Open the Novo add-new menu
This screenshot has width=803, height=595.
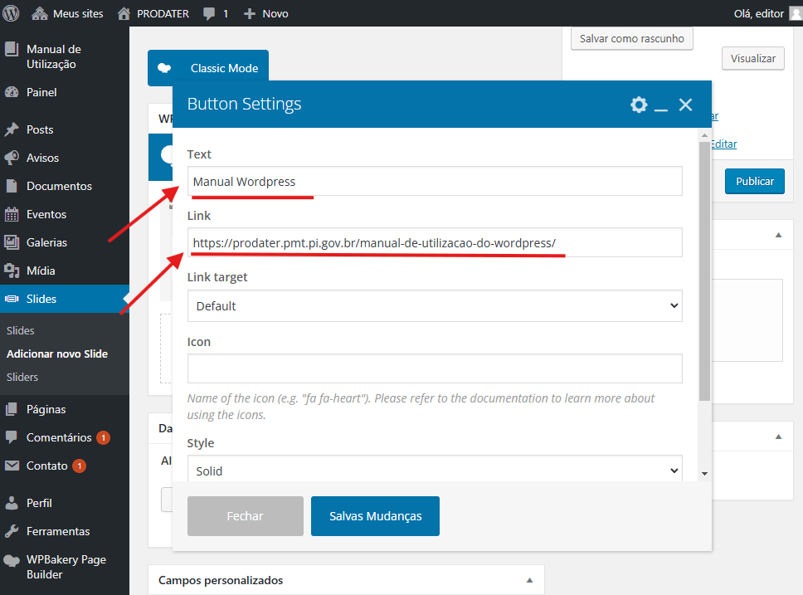point(265,13)
